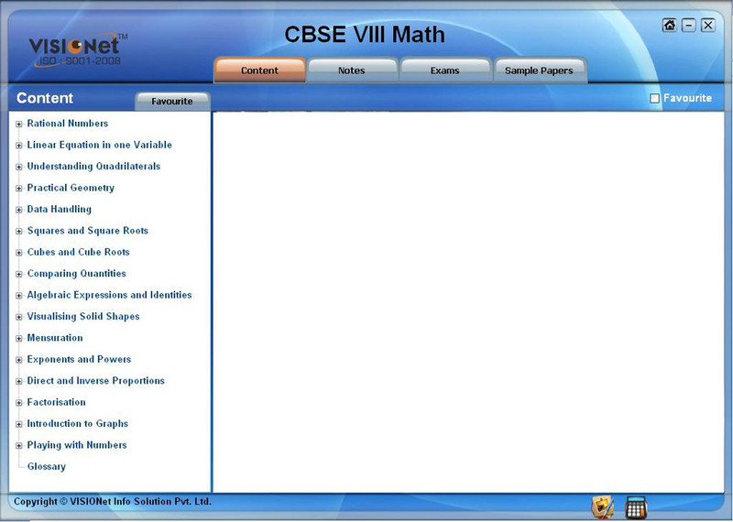The image size is (733, 522).
Task: Close the application window
Action: [x=708, y=26]
